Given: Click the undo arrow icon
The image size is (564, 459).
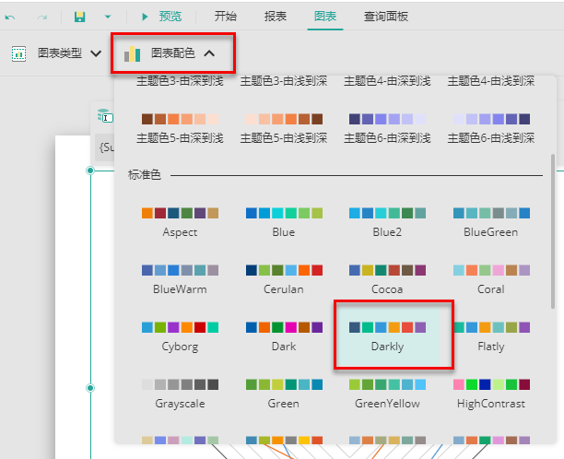Looking at the screenshot, I should tap(10, 17).
